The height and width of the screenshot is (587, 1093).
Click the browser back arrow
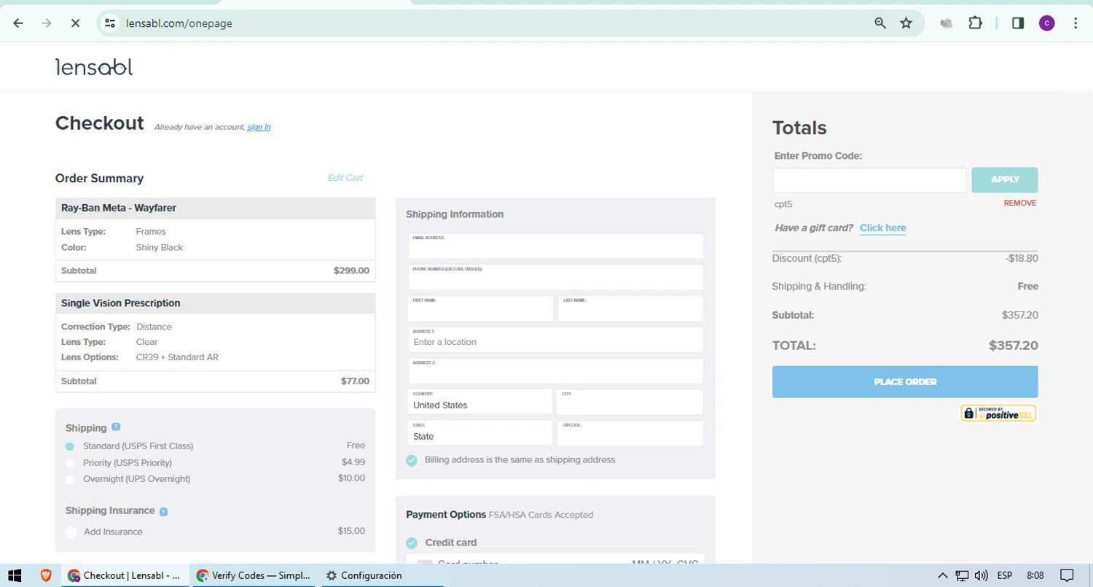(x=18, y=23)
